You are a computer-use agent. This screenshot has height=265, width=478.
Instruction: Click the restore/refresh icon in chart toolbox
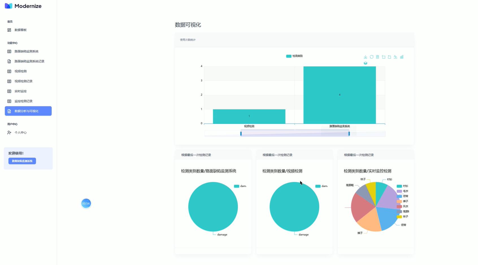371,57
